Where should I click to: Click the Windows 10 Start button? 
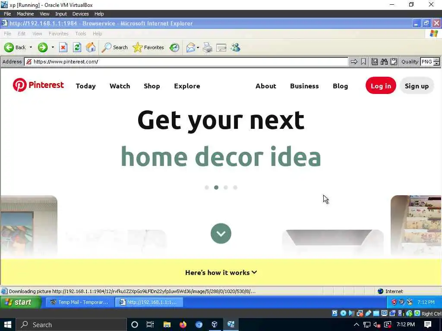pos(8,325)
